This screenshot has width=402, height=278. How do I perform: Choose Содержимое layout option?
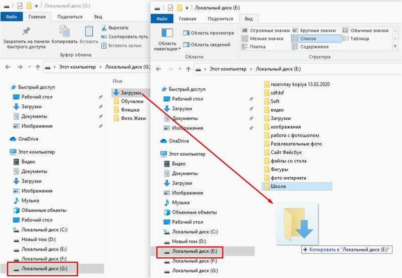point(310,47)
